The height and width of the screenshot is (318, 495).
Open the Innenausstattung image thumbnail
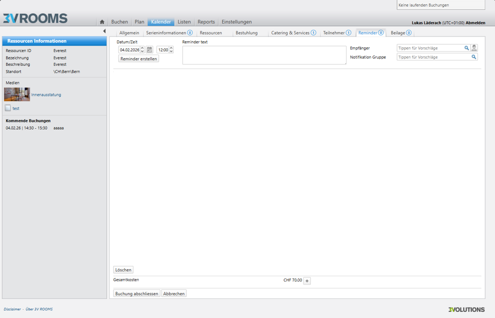coord(17,95)
